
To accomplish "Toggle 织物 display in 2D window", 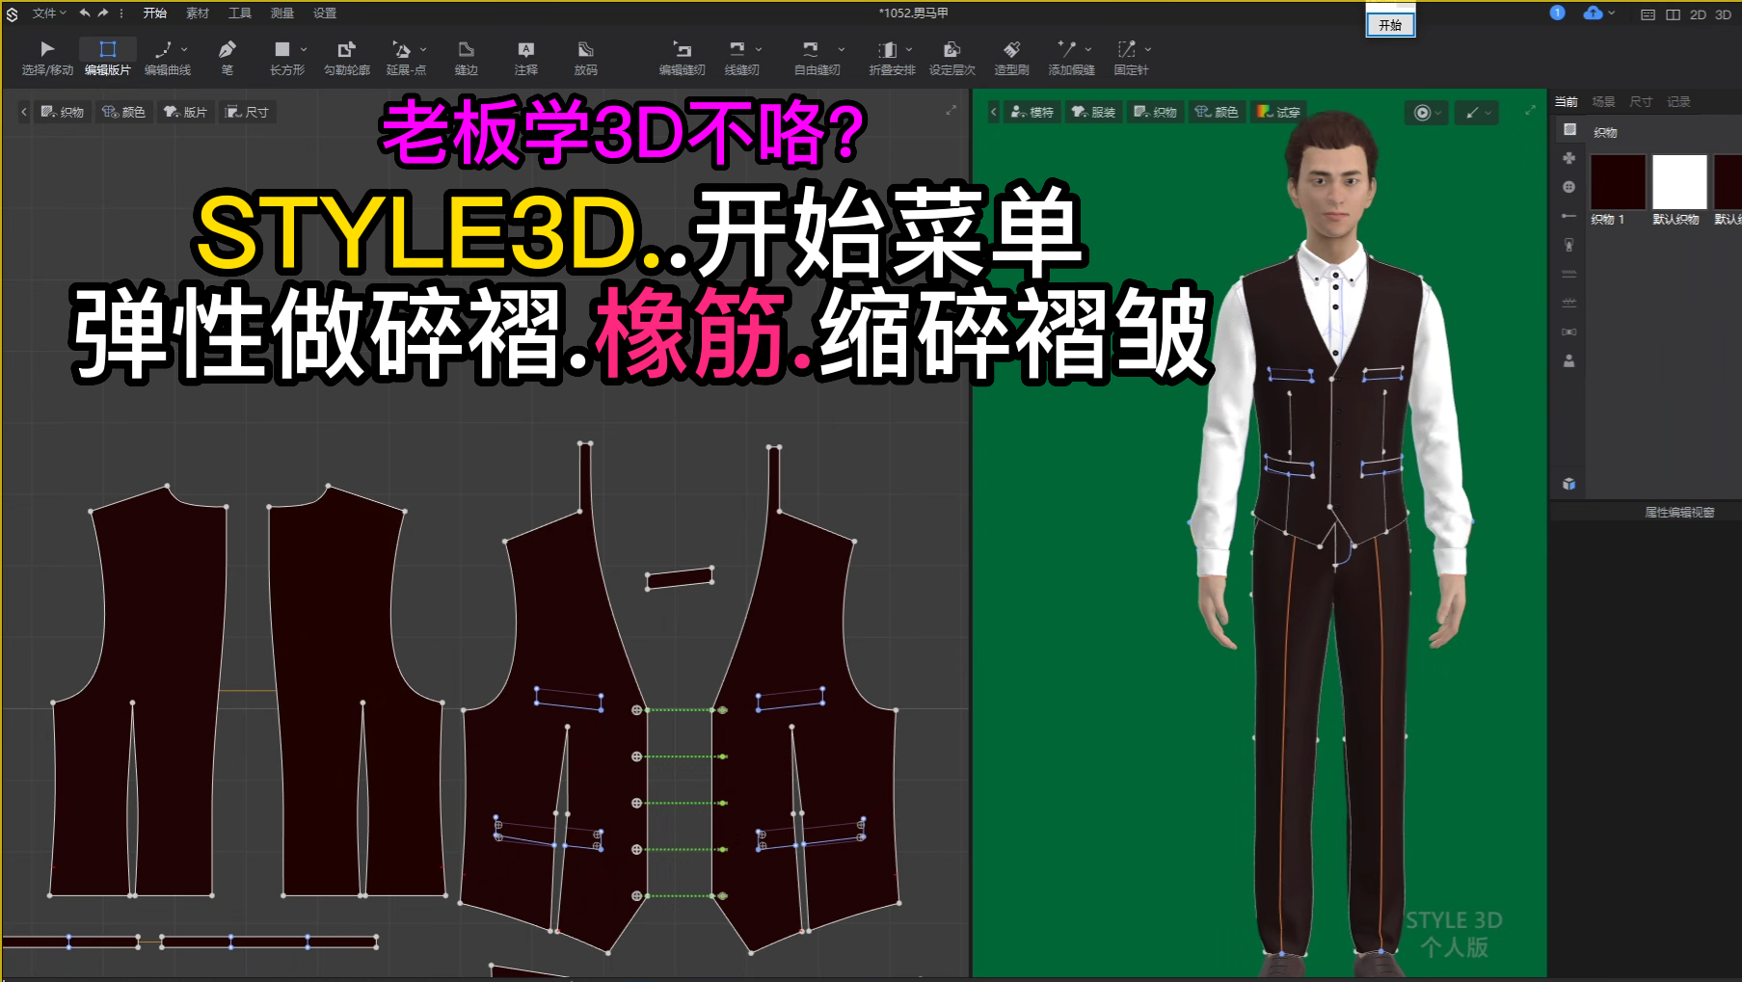I will pos(62,112).
